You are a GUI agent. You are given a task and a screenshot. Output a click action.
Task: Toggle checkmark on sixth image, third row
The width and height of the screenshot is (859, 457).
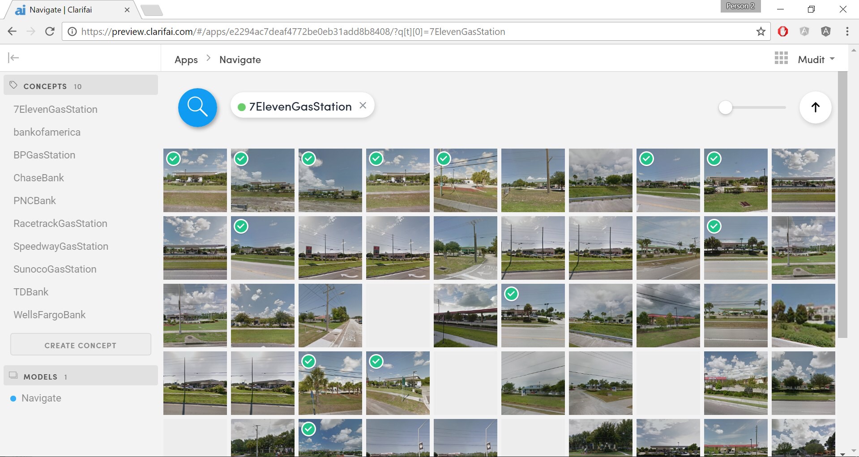point(511,294)
